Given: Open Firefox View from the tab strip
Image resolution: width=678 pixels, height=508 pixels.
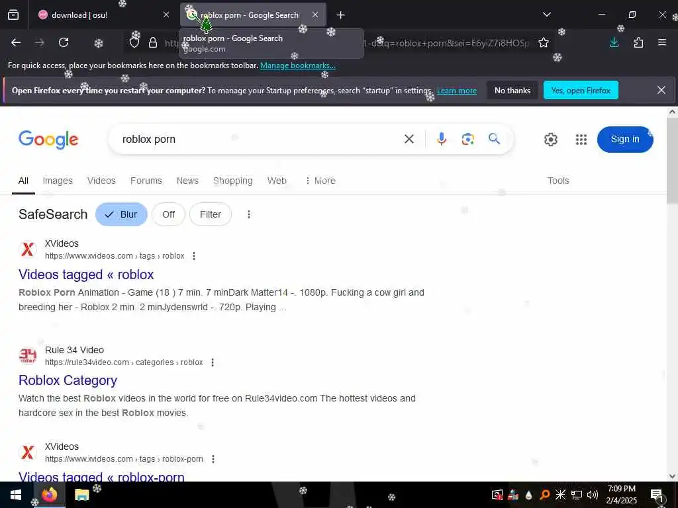Looking at the screenshot, I should click(x=13, y=15).
